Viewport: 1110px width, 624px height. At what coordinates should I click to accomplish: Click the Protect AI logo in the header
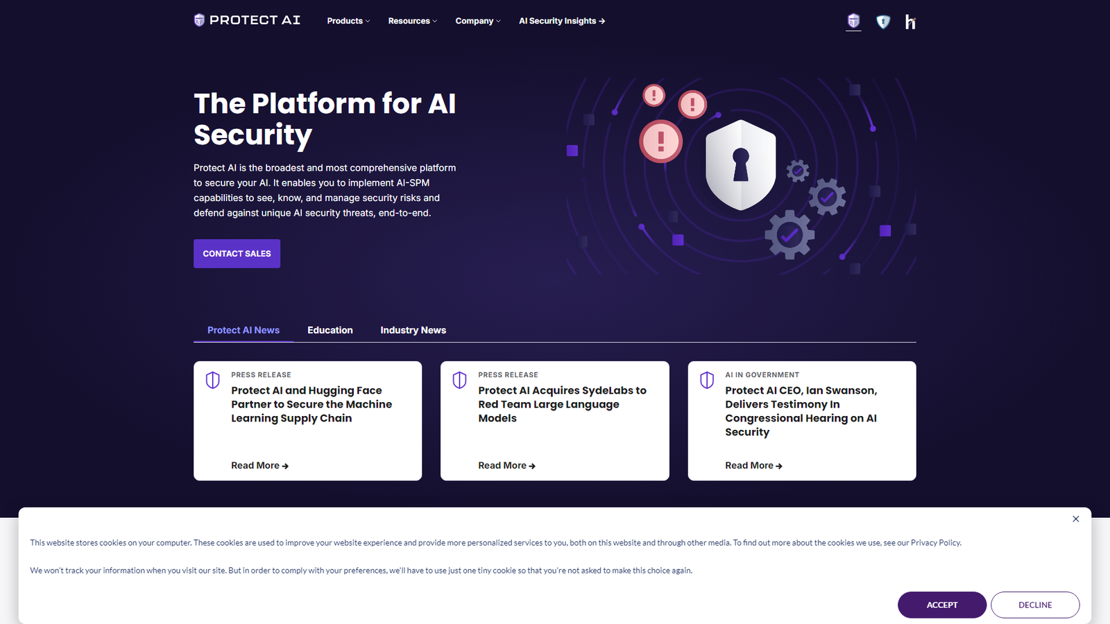247,20
